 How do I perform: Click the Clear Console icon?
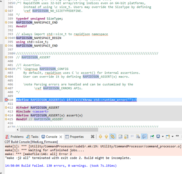pyautogui.click(x=138, y=137)
